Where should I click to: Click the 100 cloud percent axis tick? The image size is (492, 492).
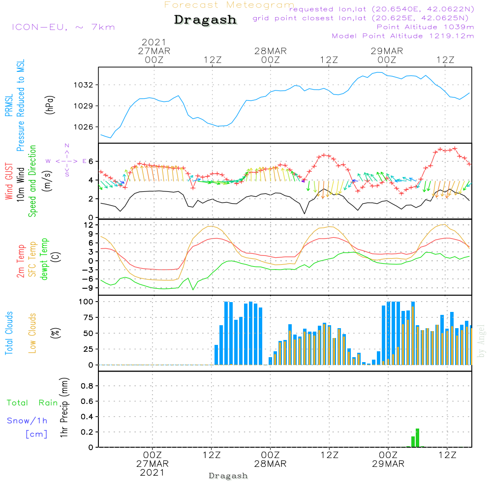86,302
